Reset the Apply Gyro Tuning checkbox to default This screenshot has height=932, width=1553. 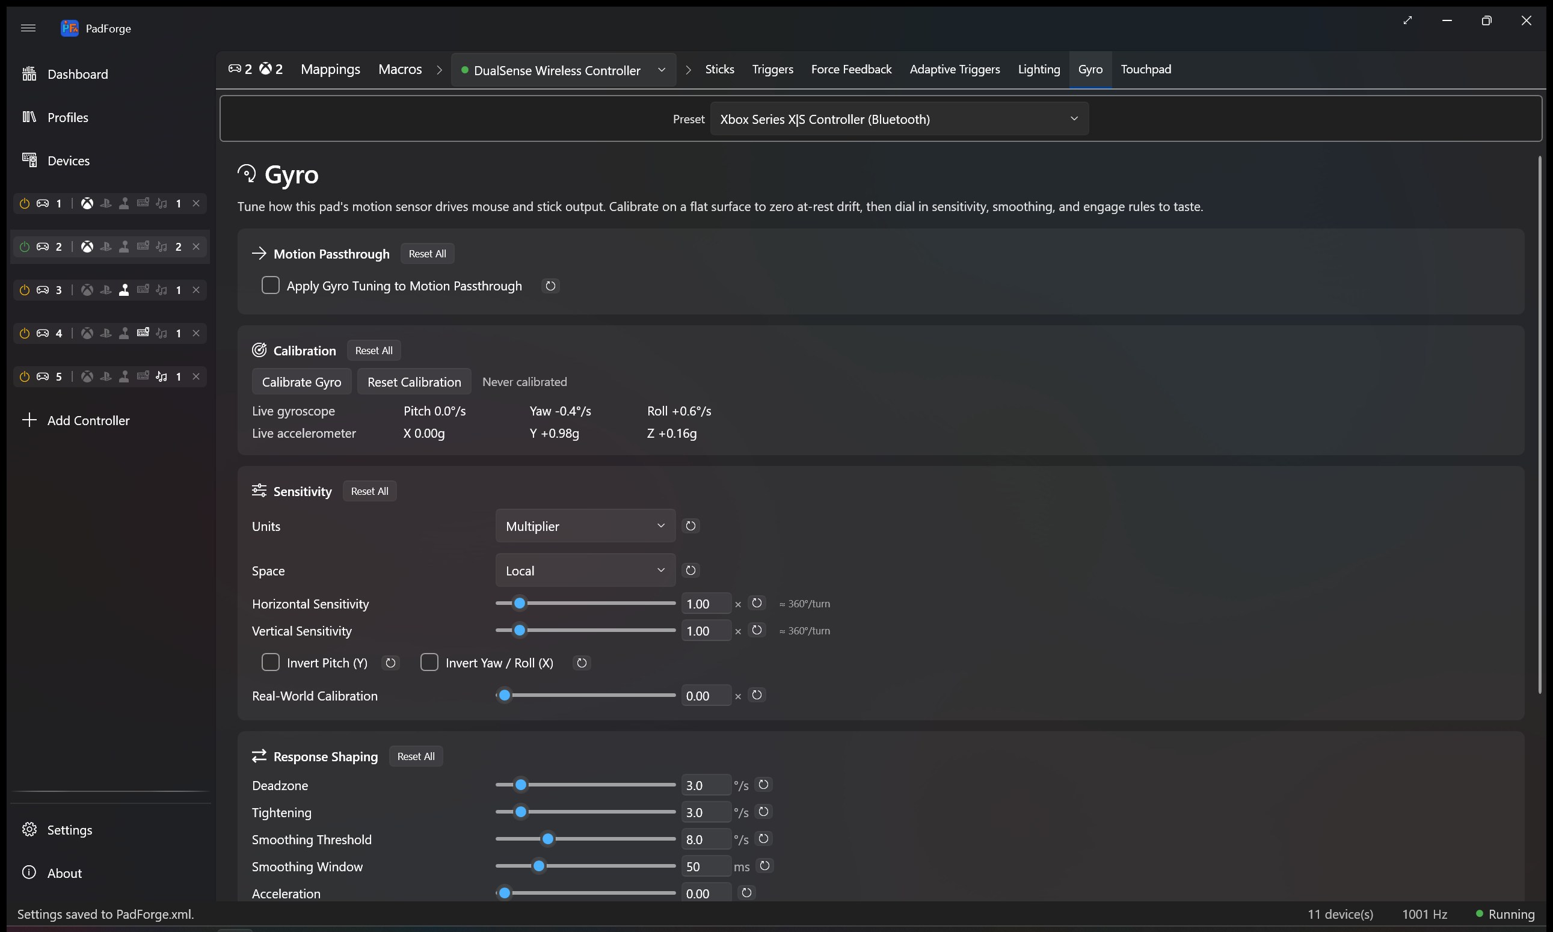550,286
